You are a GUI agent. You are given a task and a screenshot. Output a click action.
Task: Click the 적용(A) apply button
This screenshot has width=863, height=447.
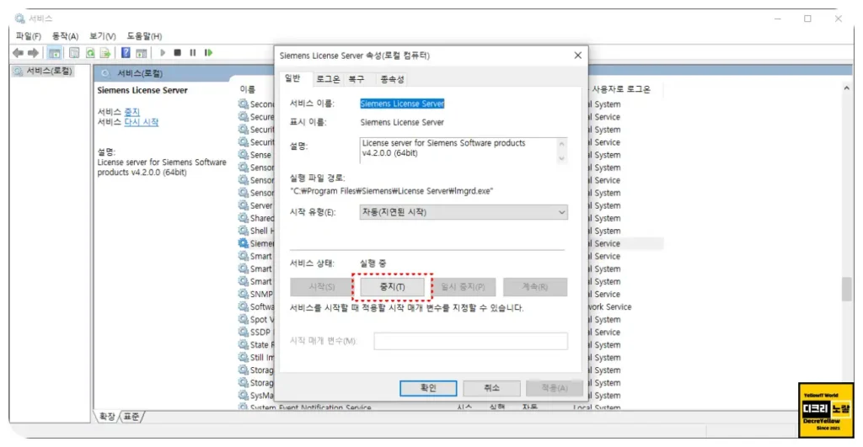(x=555, y=388)
